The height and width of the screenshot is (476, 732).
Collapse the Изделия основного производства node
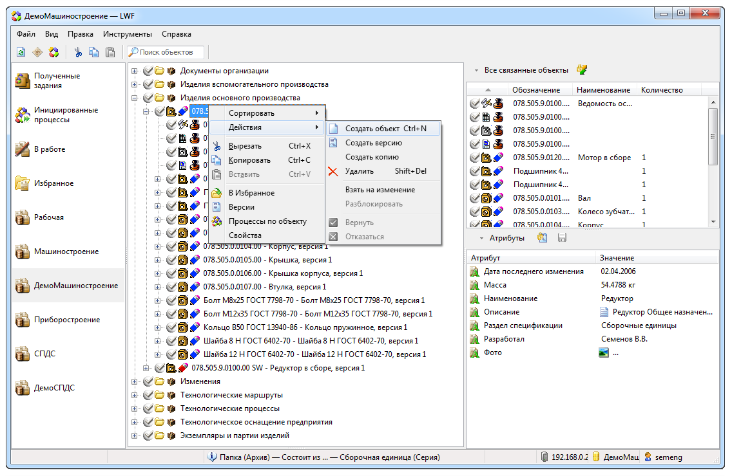coord(135,98)
